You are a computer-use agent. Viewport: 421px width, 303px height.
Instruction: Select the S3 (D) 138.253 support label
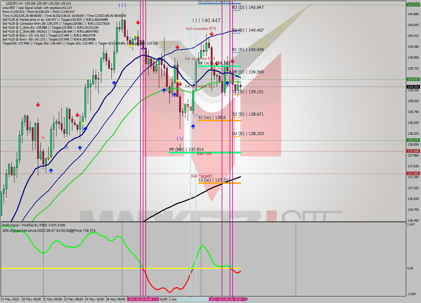248,134
